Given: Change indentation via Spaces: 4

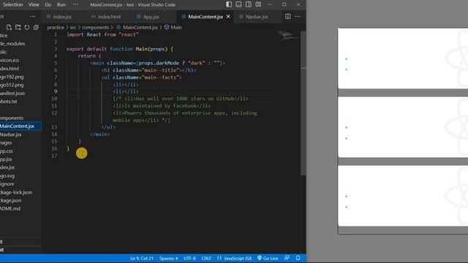Looking at the screenshot, I should tap(168, 258).
